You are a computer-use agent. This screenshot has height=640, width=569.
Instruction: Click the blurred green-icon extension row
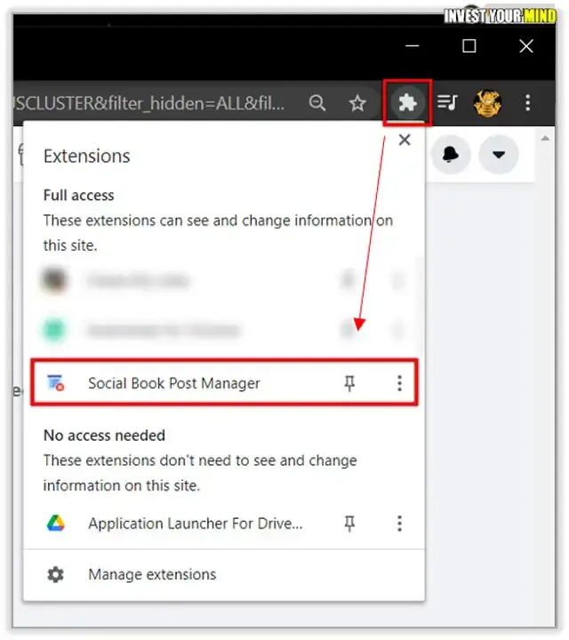coord(224,330)
